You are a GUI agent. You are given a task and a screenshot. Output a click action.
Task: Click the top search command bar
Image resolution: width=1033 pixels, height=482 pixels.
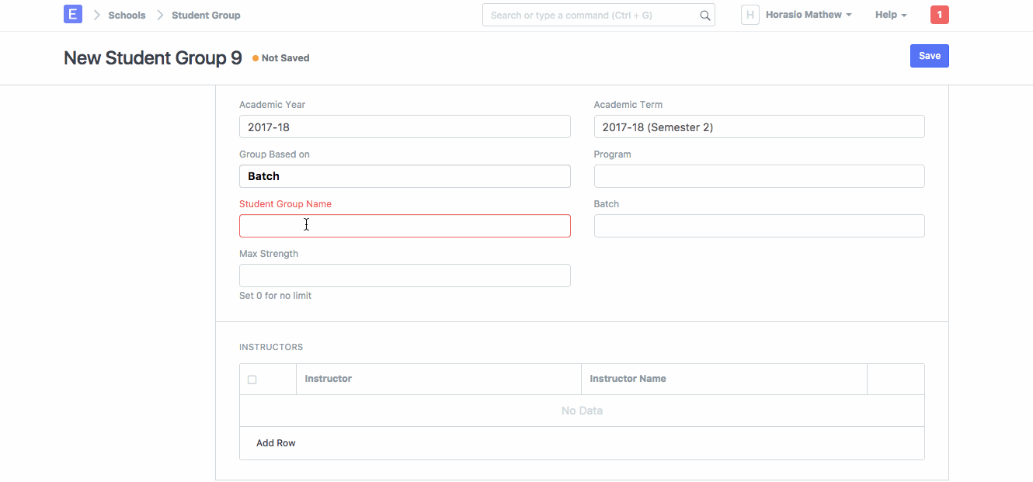[590, 15]
